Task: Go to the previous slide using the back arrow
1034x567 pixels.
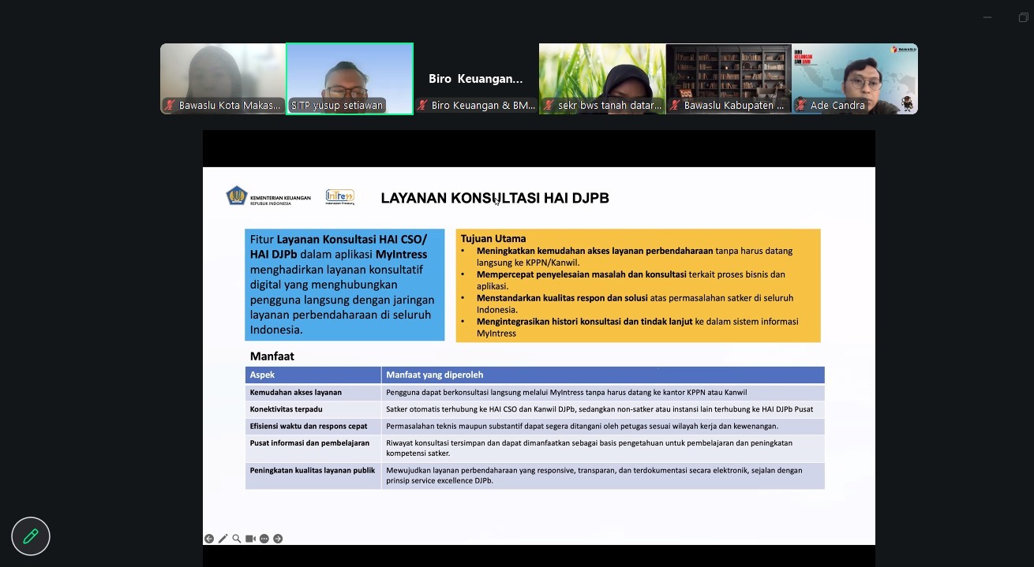Action: click(x=209, y=539)
